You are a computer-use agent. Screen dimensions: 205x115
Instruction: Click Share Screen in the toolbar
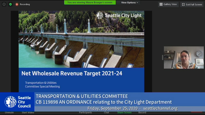(x=124, y=112)
